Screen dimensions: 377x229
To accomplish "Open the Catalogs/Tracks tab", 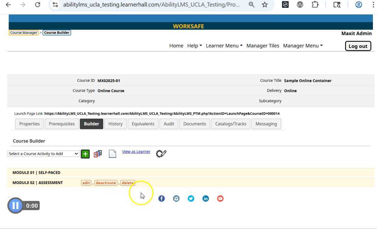I will [x=231, y=124].
